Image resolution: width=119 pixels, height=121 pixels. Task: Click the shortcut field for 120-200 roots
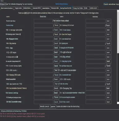44,70
